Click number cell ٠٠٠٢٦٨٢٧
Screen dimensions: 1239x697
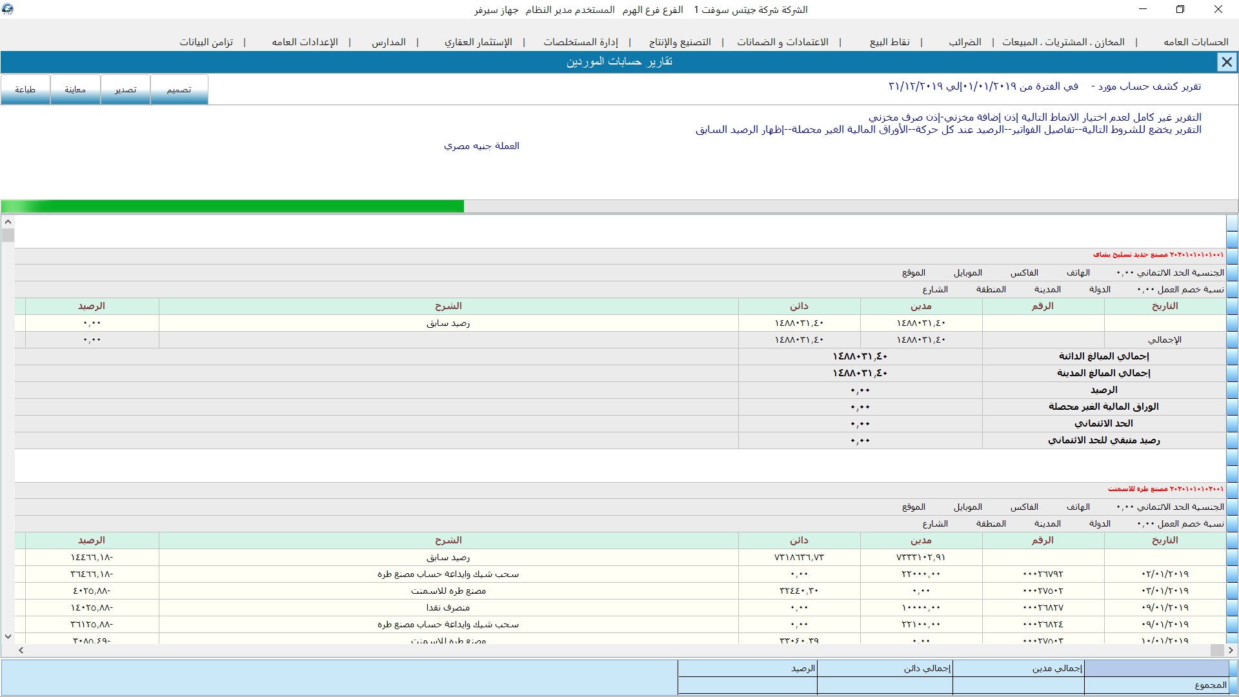click(x=1043, y=607)
